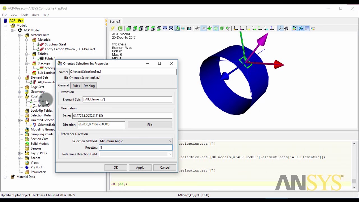Switch to the Rules tab

[x=76, y=86]
